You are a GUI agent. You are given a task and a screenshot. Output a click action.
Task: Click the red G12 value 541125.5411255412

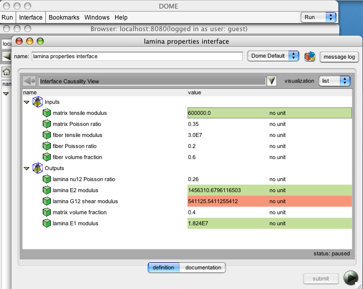coord(213,201)
